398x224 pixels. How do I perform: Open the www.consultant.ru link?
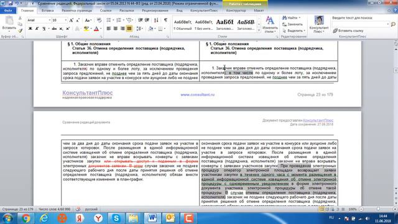[x=198, y=95]
